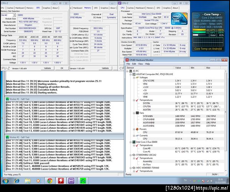Open the Help menu in Hardware Monitor

click(x=148, y=64)
